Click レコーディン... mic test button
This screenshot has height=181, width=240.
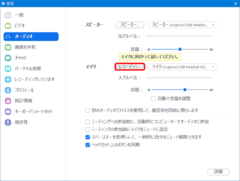pyautogui.click(x=130, y=67)
